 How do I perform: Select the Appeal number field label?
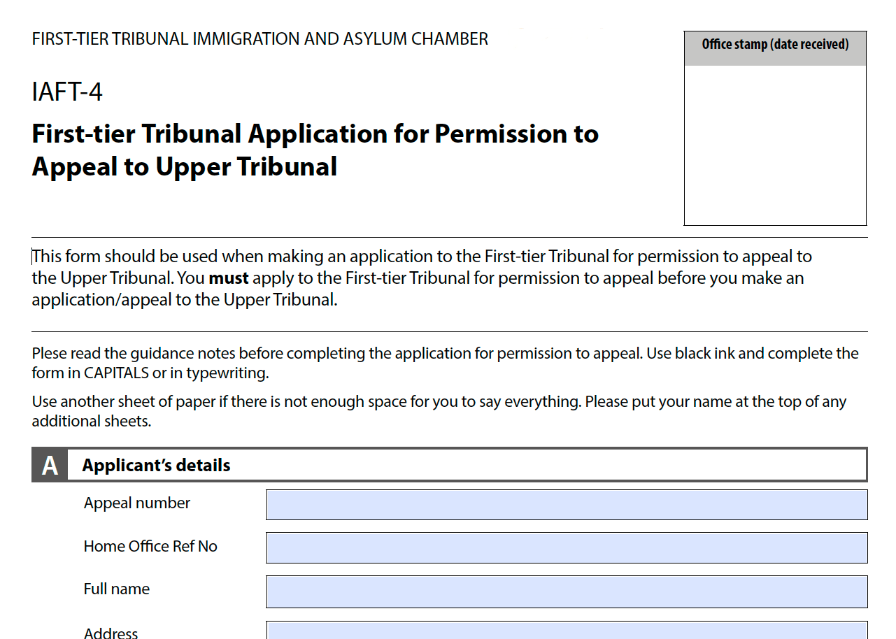[136, 503]
